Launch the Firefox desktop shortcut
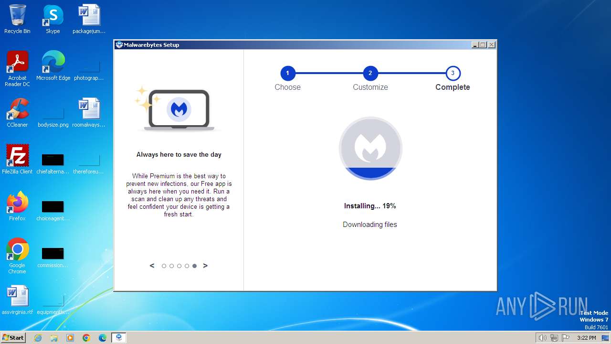 (x=17, y=206)
